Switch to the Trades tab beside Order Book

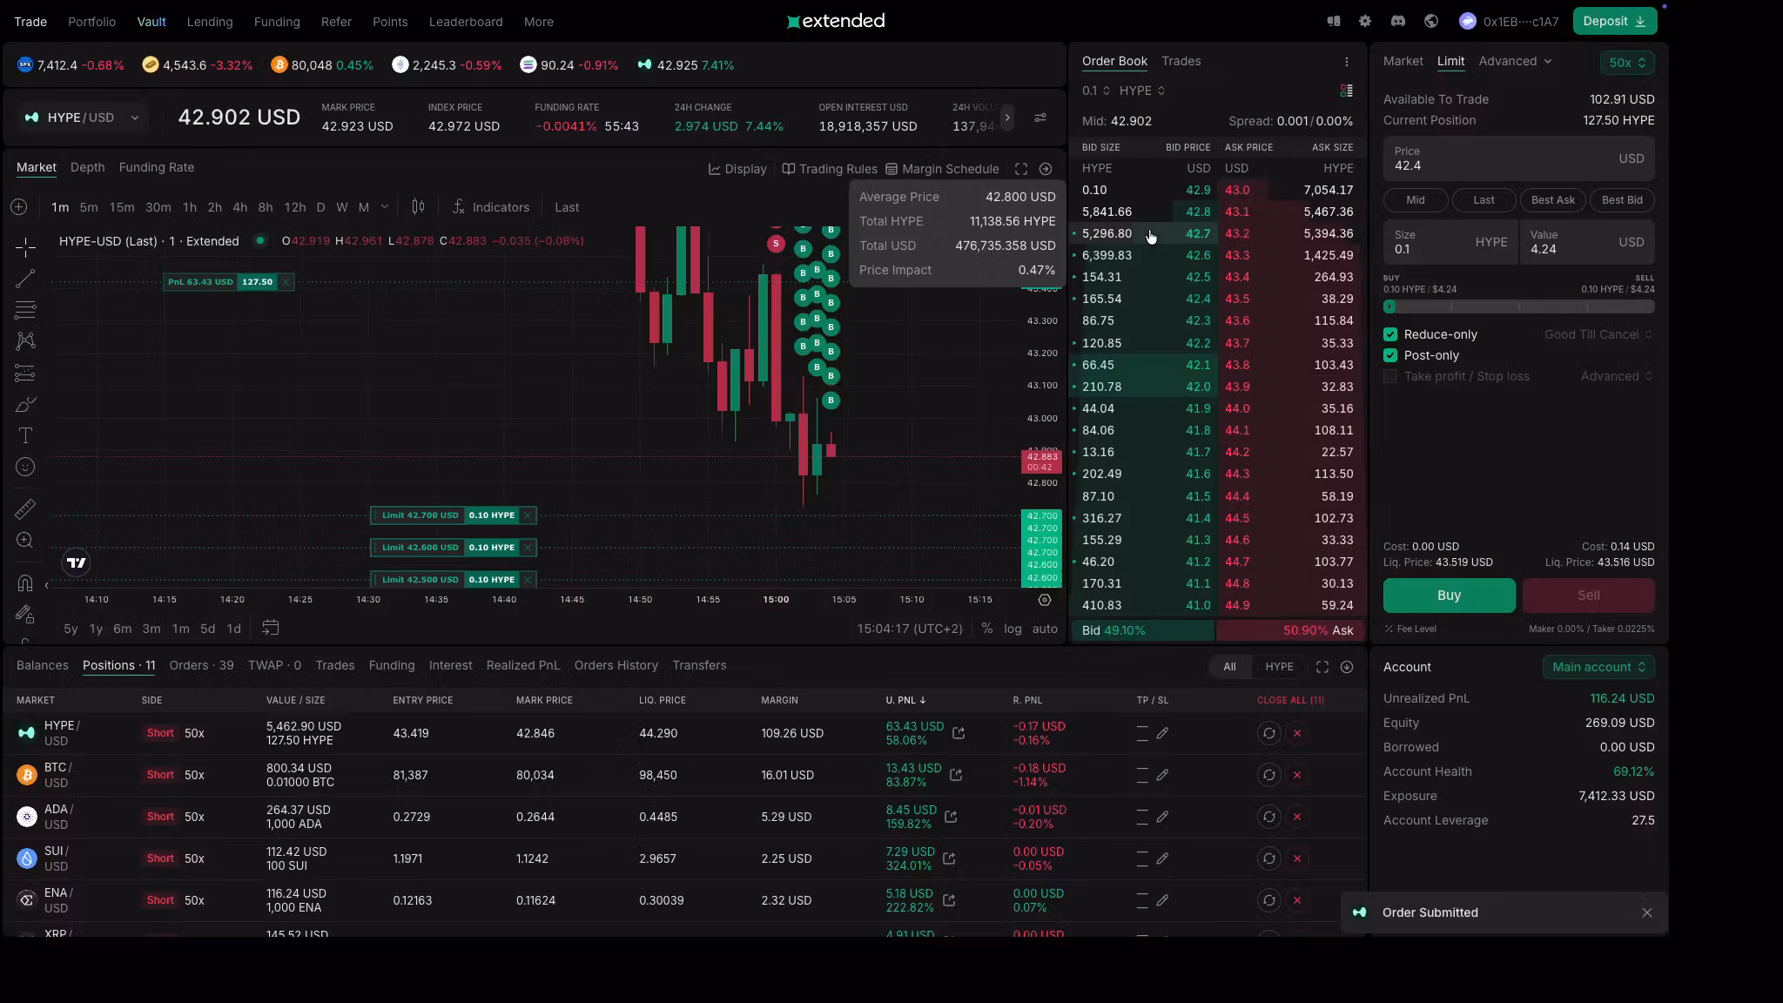[1181, 61]
